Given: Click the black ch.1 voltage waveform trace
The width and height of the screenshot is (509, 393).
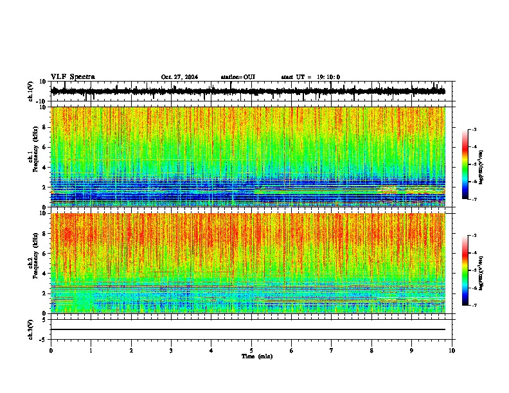Looking at the screenshot, I should coord(248,91).
